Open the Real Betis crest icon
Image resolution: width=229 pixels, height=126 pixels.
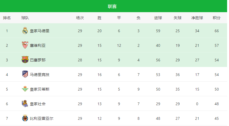coord(25,89)
